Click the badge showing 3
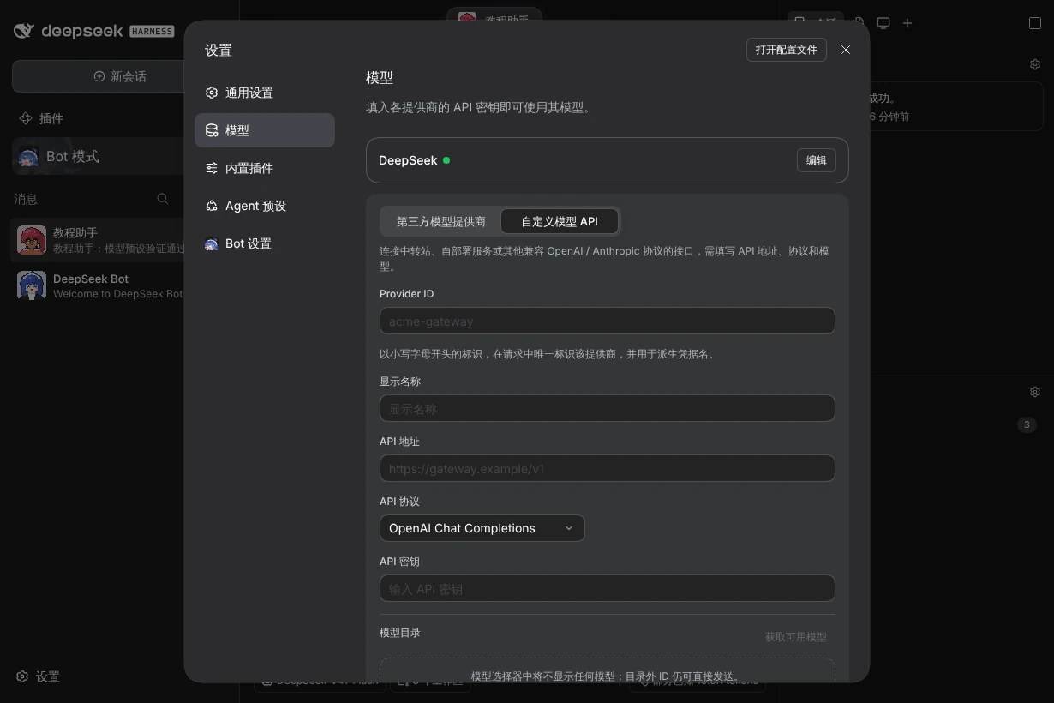 click(1027, 424)
